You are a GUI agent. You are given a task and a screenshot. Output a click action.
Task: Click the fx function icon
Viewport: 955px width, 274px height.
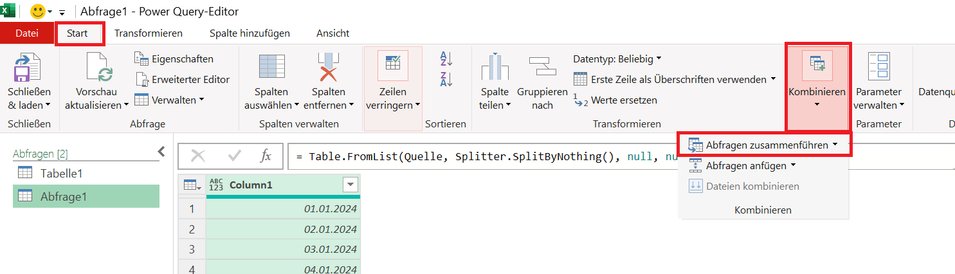tap(266, 156)
